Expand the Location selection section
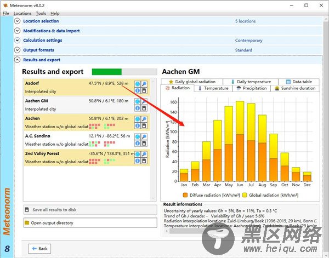 click(x=17, y=21)
